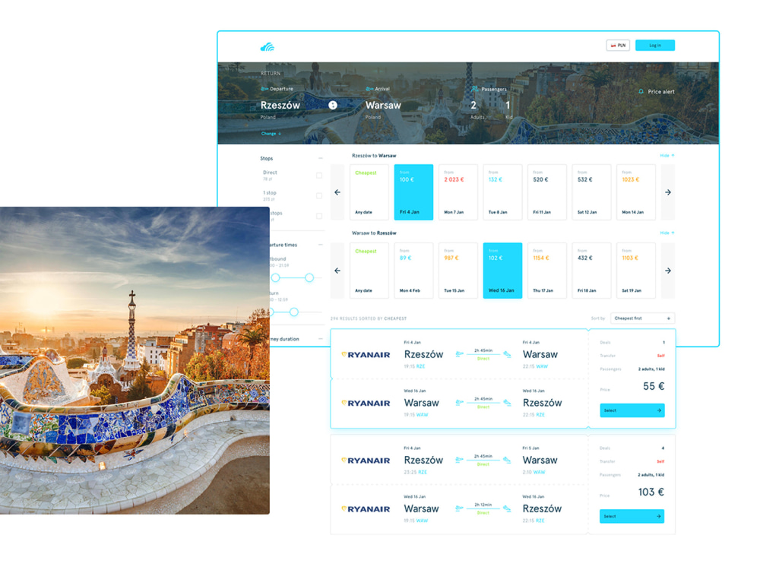The image size is (760, 570).
Task: Select return Cheapest Any date card
Action: [369, 271]
